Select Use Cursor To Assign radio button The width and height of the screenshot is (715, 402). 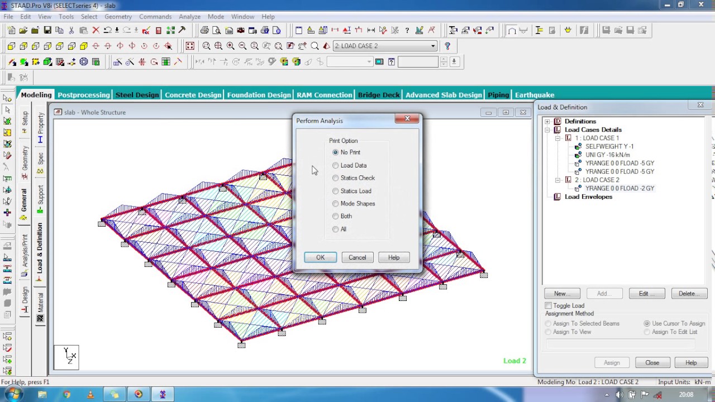point(647,323)
